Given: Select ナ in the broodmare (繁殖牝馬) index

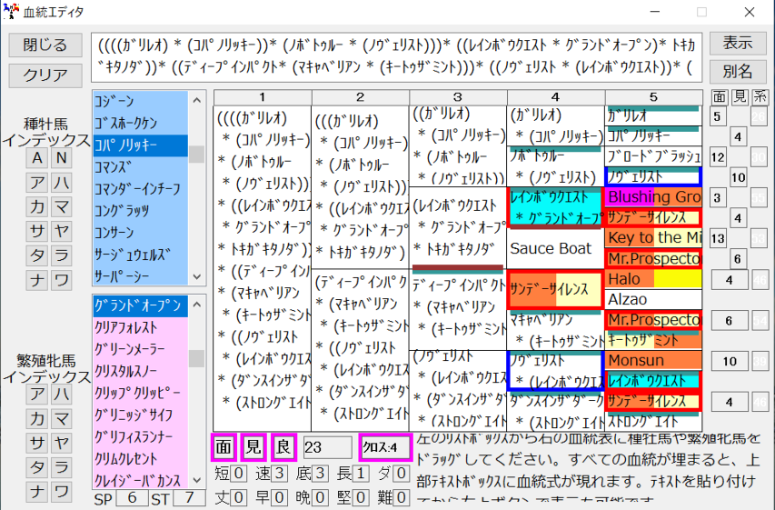Looking at the screenshot, I should [x=37, y=491].
